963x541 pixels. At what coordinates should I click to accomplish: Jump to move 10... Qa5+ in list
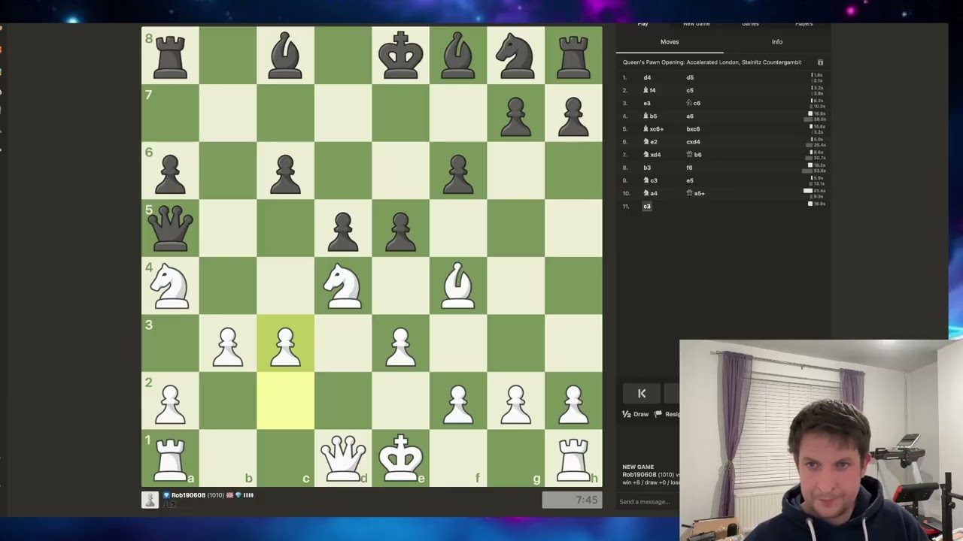coord(695,193)
